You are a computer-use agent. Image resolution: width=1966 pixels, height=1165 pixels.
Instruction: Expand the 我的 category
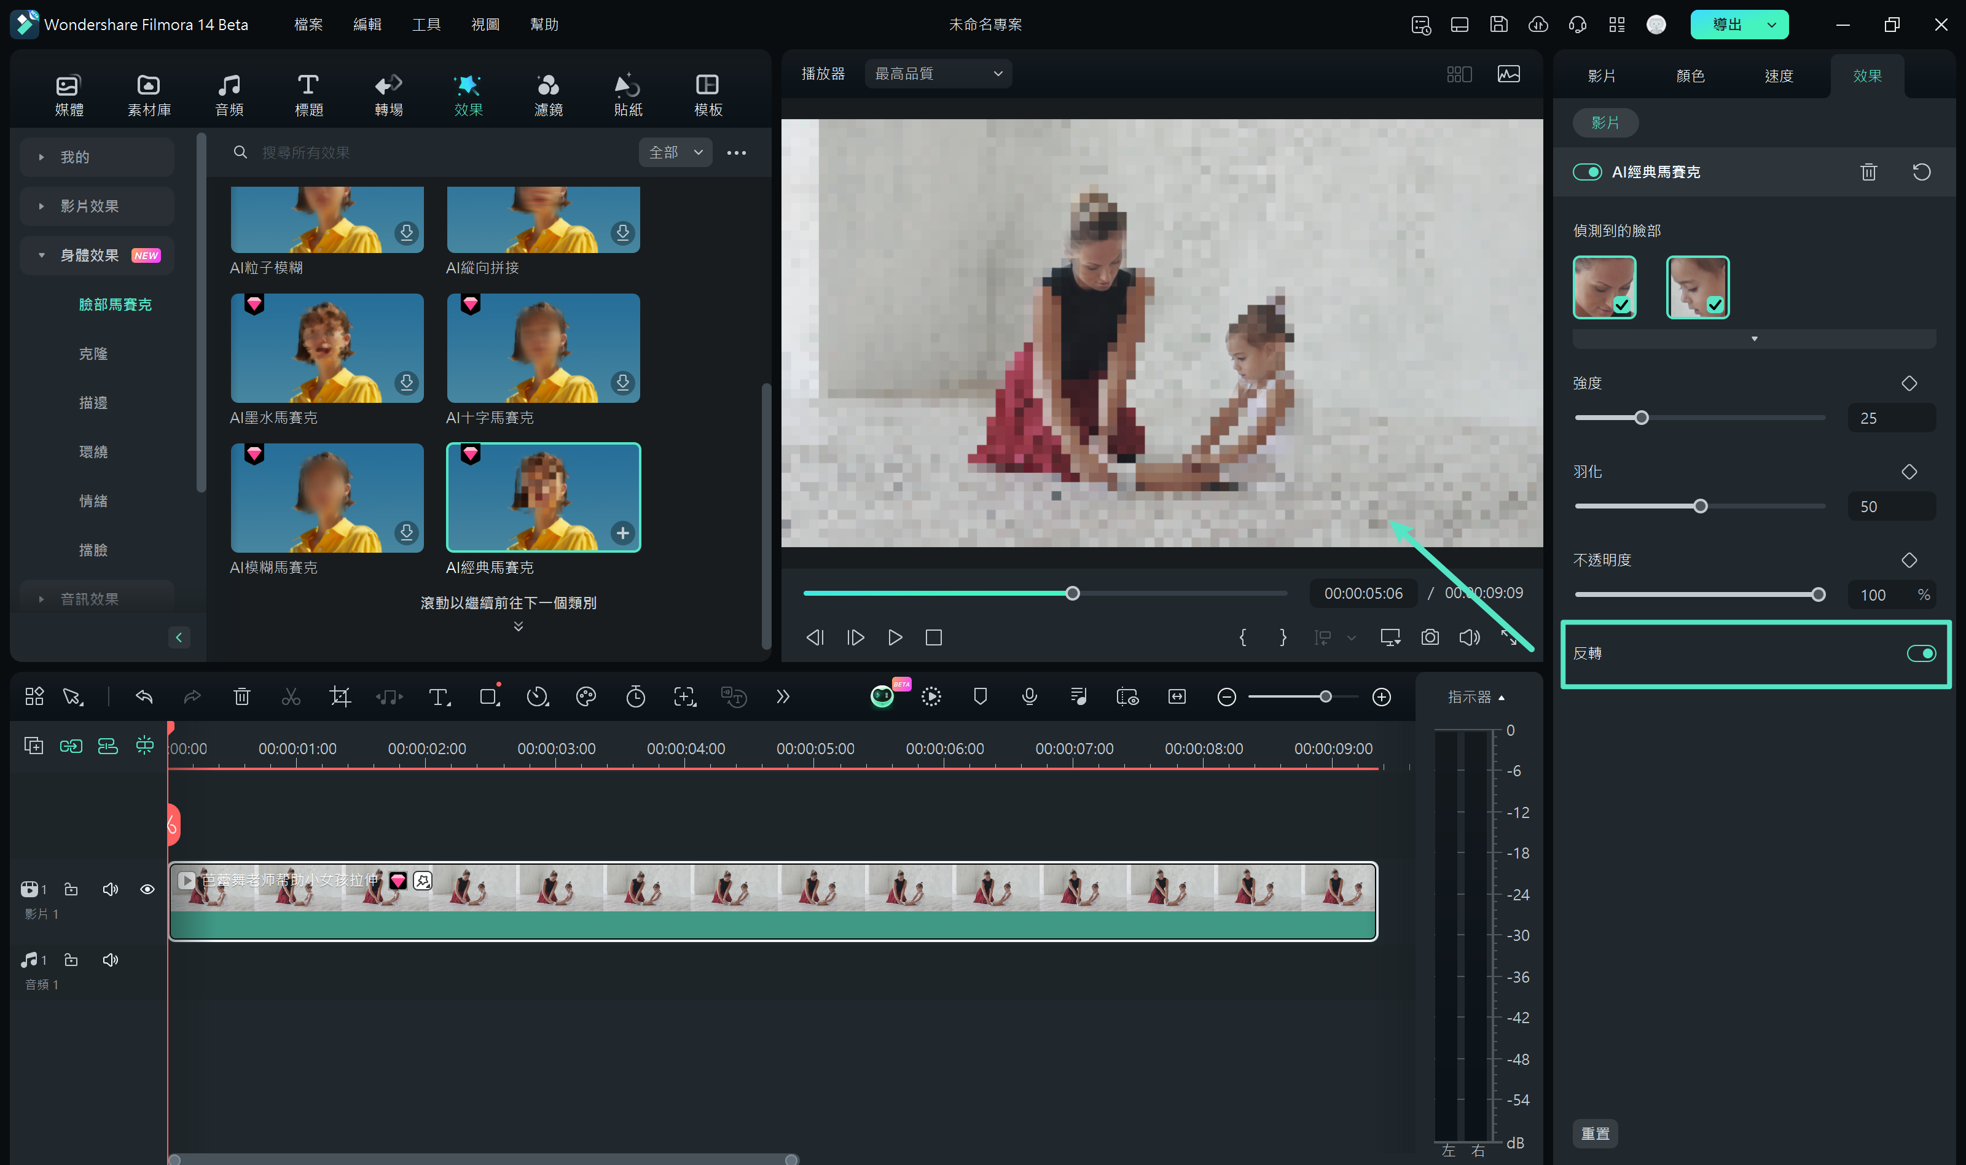click(41, 157)
